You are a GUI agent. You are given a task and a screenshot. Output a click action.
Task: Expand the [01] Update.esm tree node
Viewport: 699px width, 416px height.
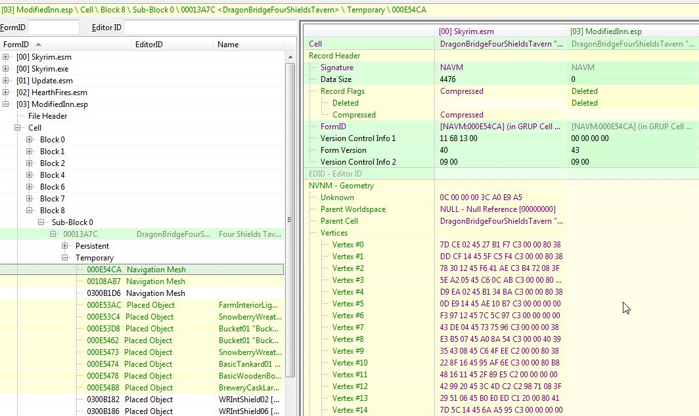click(5, 81)
